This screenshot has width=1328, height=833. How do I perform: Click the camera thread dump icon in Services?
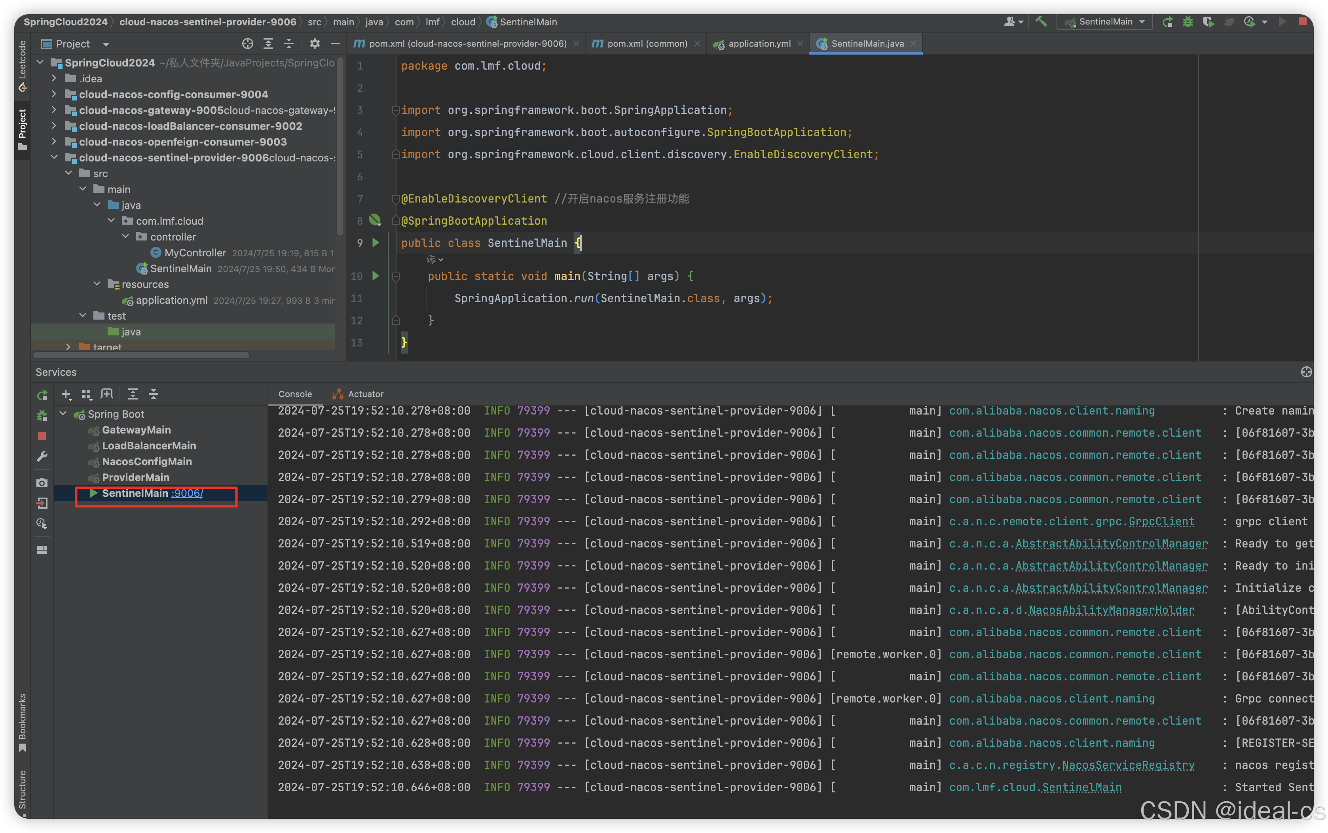pyautogui.click(x=42, y=483)
